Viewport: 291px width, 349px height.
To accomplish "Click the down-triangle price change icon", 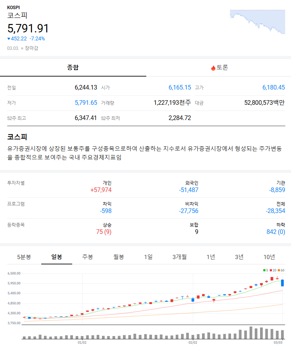I will 9,39.
